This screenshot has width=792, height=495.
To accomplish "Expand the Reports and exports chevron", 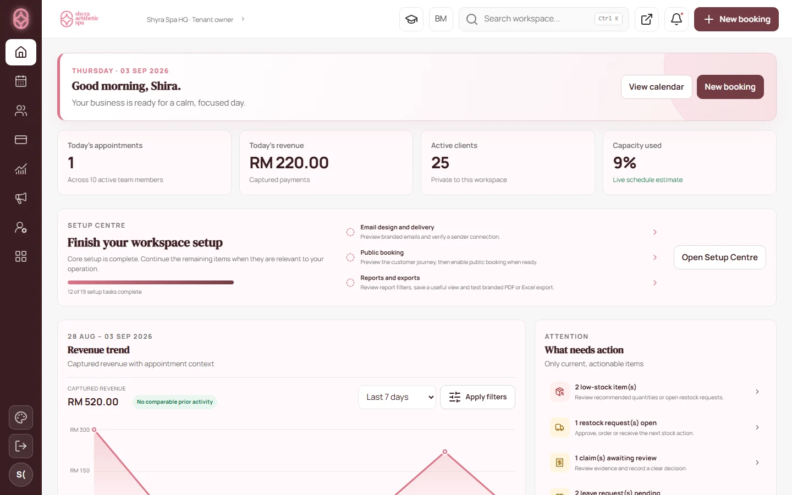I will coord(655,283).
